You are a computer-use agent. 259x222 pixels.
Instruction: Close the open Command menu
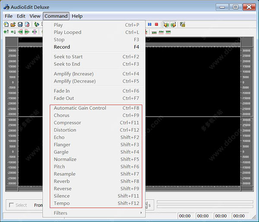tap(56, 16)
